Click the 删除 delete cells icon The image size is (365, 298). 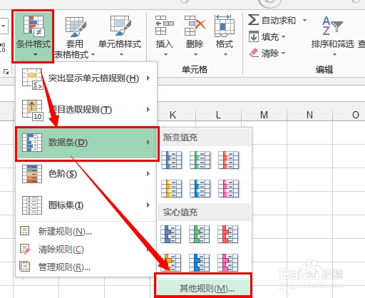(x=195, y=26)
